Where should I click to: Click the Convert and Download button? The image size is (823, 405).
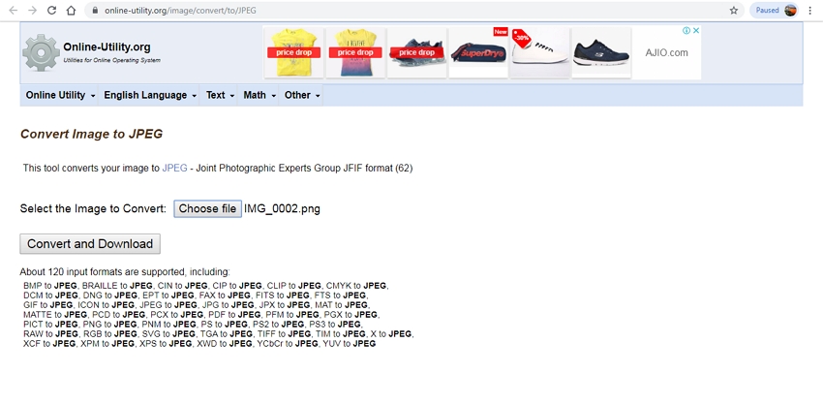coord(90,244)
